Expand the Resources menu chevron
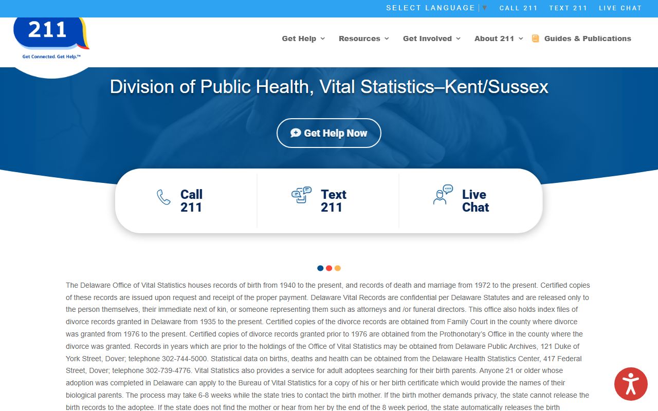 tap(387, 39)
